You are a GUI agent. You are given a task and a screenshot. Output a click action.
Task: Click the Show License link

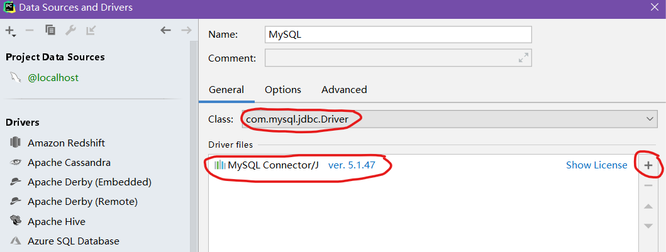tap(596, 165)
